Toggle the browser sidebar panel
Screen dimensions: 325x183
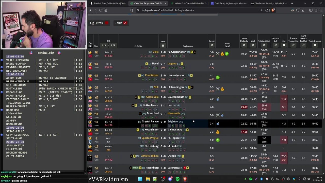311,10
